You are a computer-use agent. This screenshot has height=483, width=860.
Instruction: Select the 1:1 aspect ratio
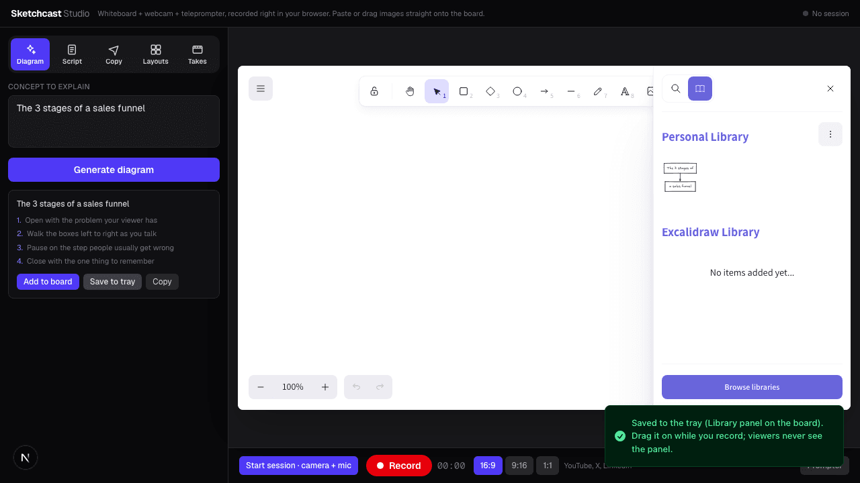[x=548, y=466]
